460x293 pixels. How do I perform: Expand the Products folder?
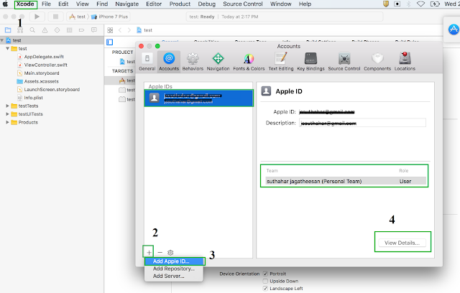tap(8, 122)
